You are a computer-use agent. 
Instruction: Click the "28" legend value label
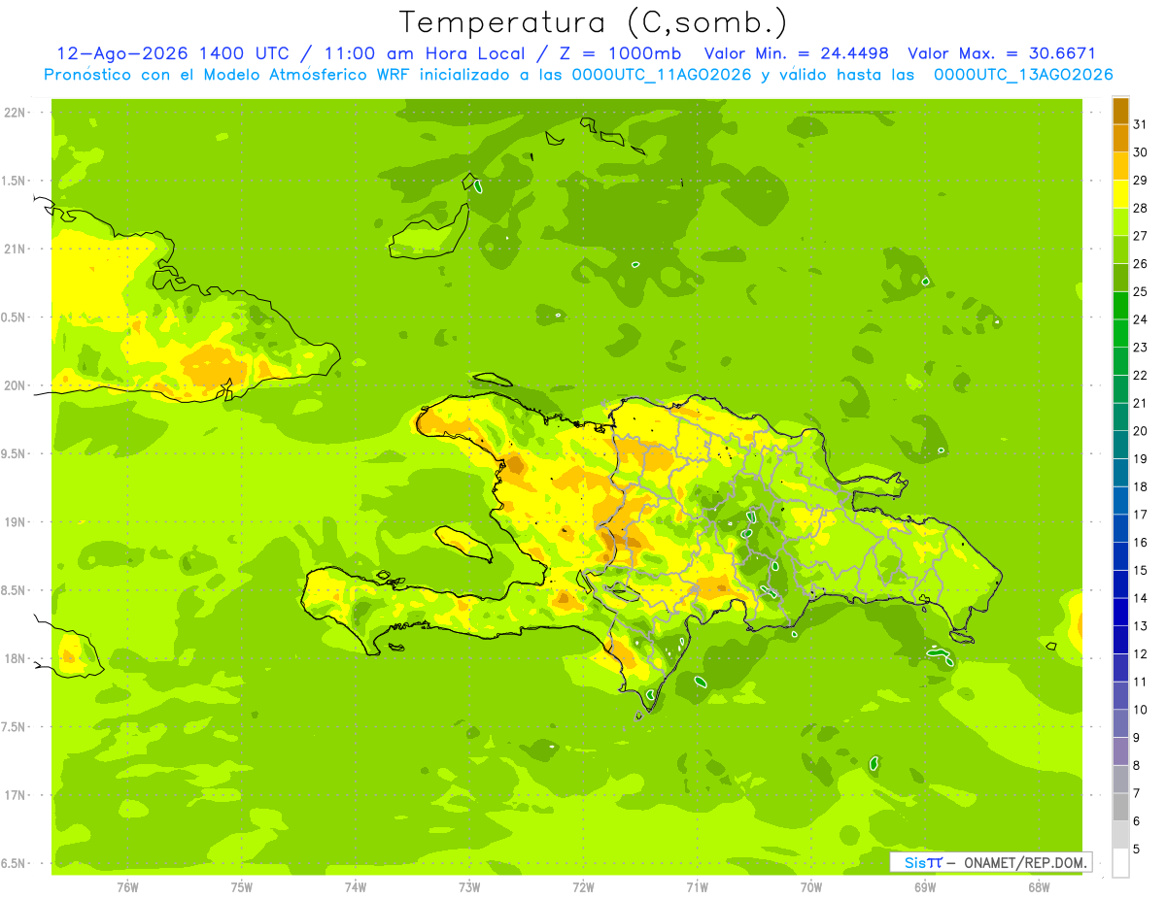pos(1141,208)
